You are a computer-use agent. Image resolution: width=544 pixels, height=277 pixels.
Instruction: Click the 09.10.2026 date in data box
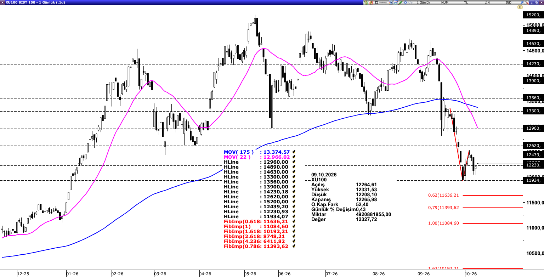click(324, 175)
